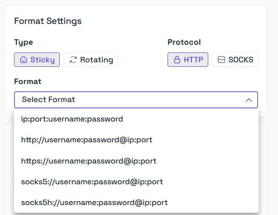Click the Rotating arrows icon
This screenshot has width=278, height=215.
pyautogui.click(x=73, y=60)
